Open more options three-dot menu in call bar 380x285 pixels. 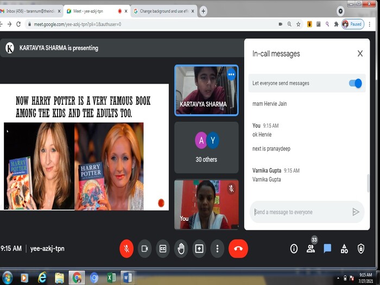(217, 249)
